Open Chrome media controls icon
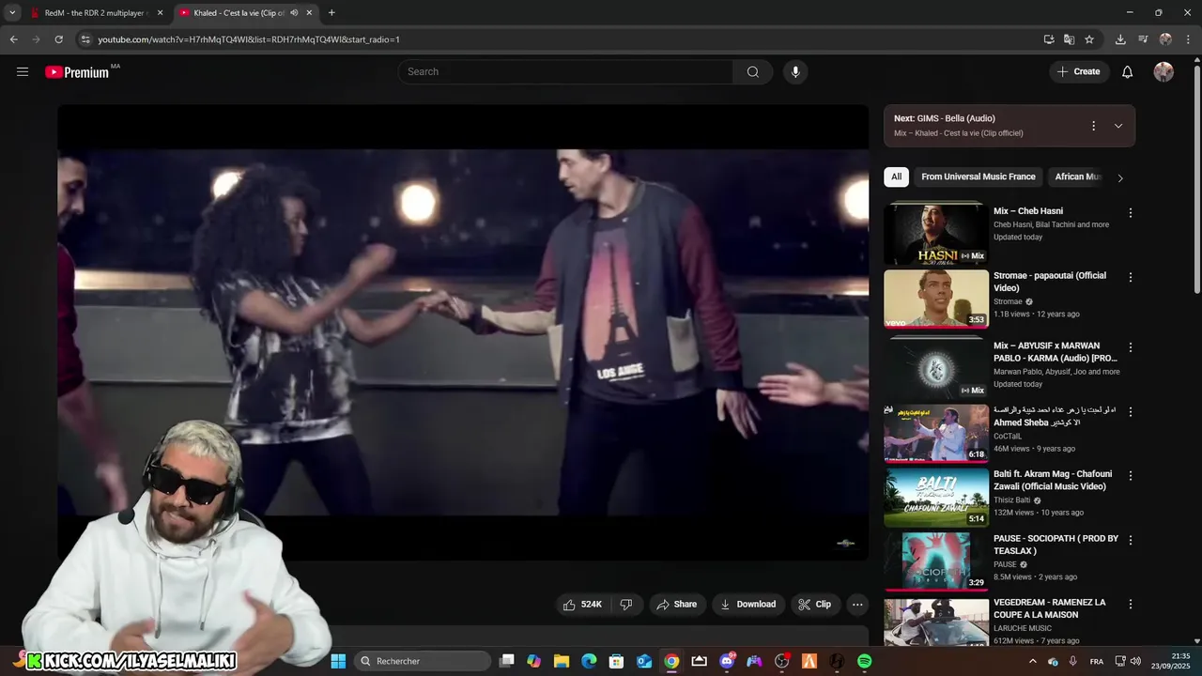Screen dimensions: 1202x676 (1143, 39)
